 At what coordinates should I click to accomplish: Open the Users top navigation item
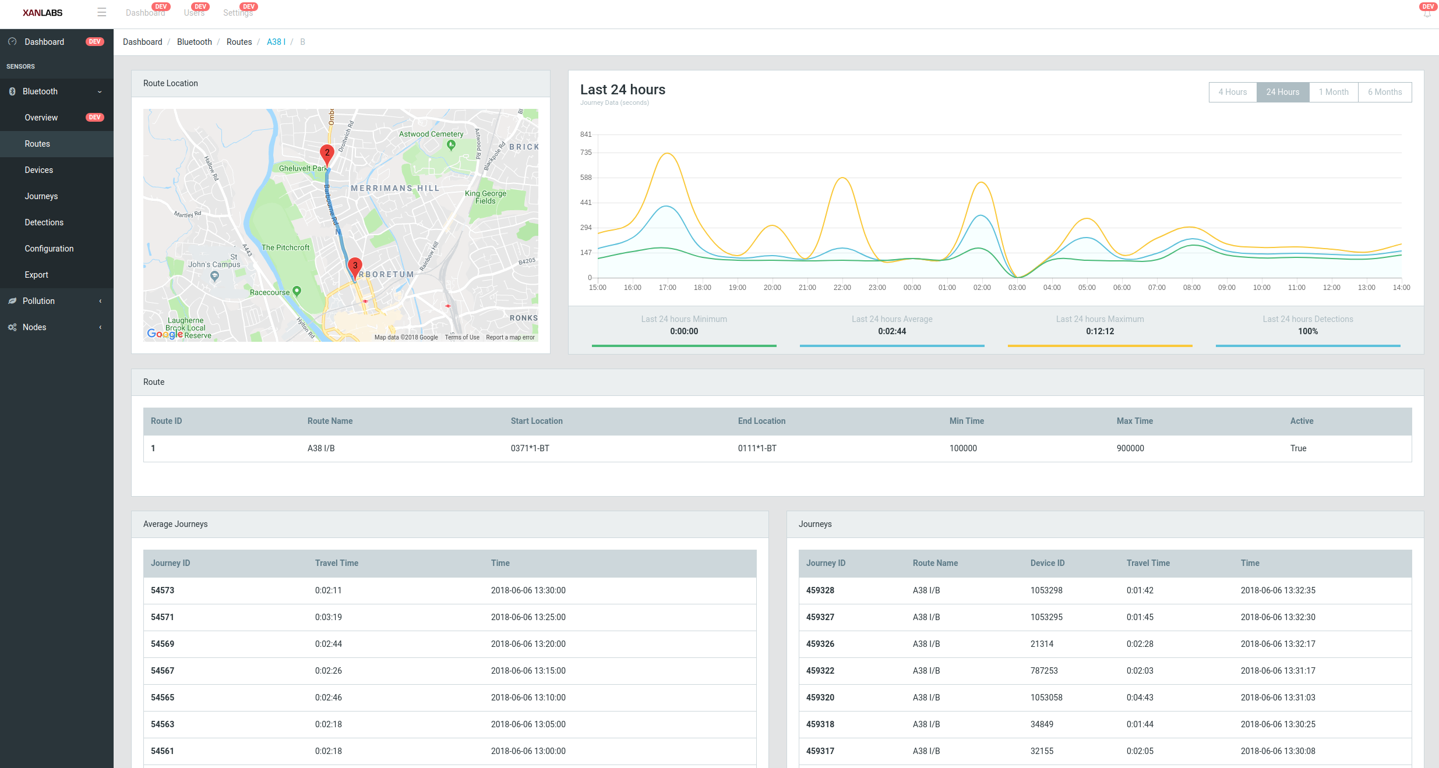pos(194,13)
